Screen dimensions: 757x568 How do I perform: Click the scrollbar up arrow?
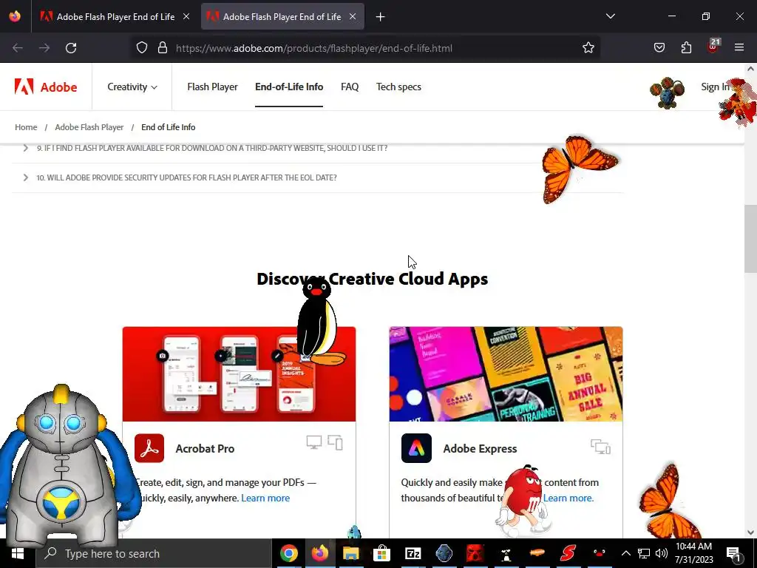click(x=750, y=69)
